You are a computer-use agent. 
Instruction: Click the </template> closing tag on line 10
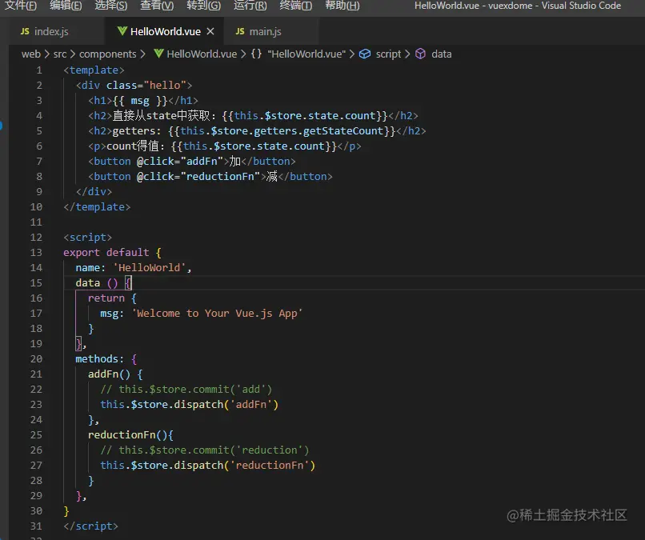(97, 207)
